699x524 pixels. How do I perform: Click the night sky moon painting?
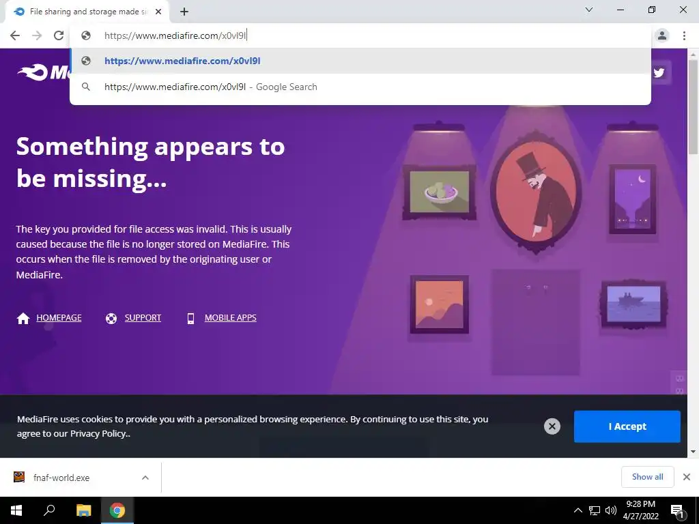[633, 199]
